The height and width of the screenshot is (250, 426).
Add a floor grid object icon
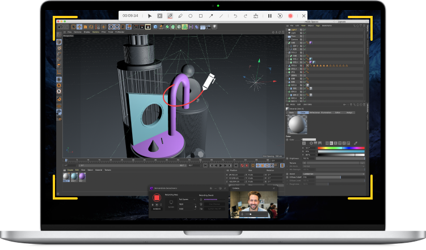pos(203,27)
